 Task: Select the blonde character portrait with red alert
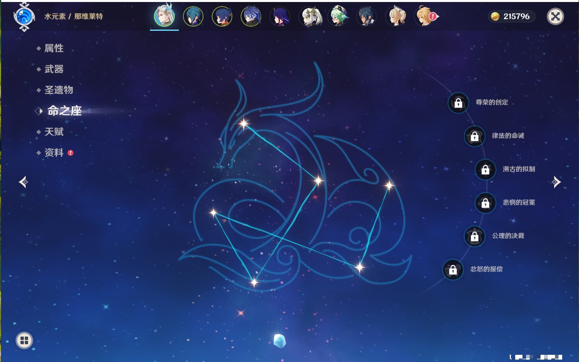coord(425,16)
